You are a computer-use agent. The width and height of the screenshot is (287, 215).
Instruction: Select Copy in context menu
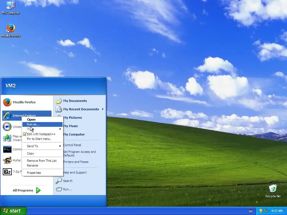click(43, 153)
